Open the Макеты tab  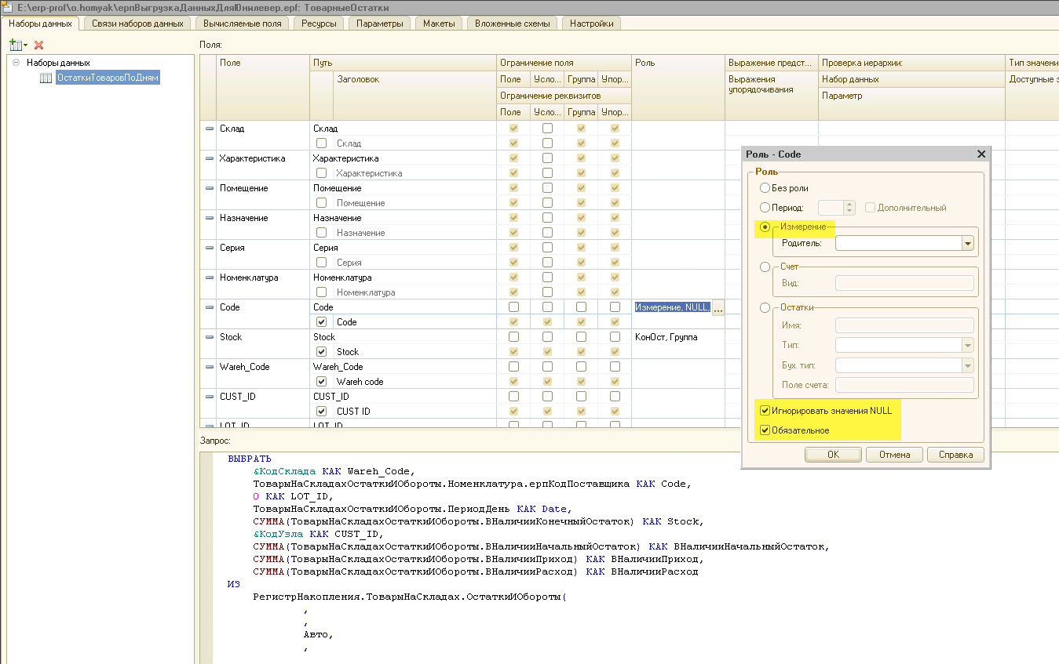tap(439, 24)
